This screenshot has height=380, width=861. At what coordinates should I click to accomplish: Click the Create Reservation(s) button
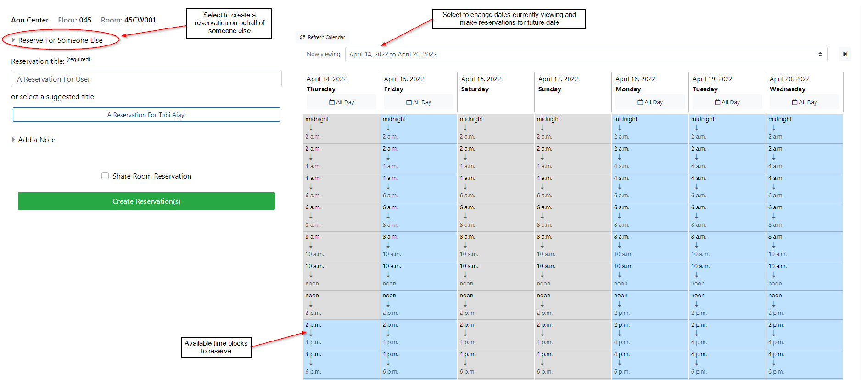click(146, 201)
